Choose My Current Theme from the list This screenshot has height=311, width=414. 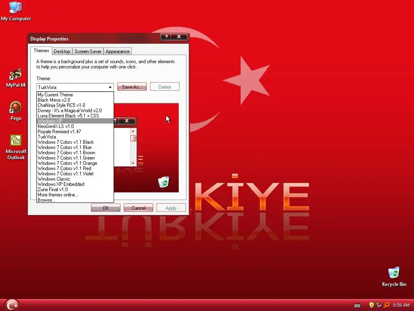[75, 95]
